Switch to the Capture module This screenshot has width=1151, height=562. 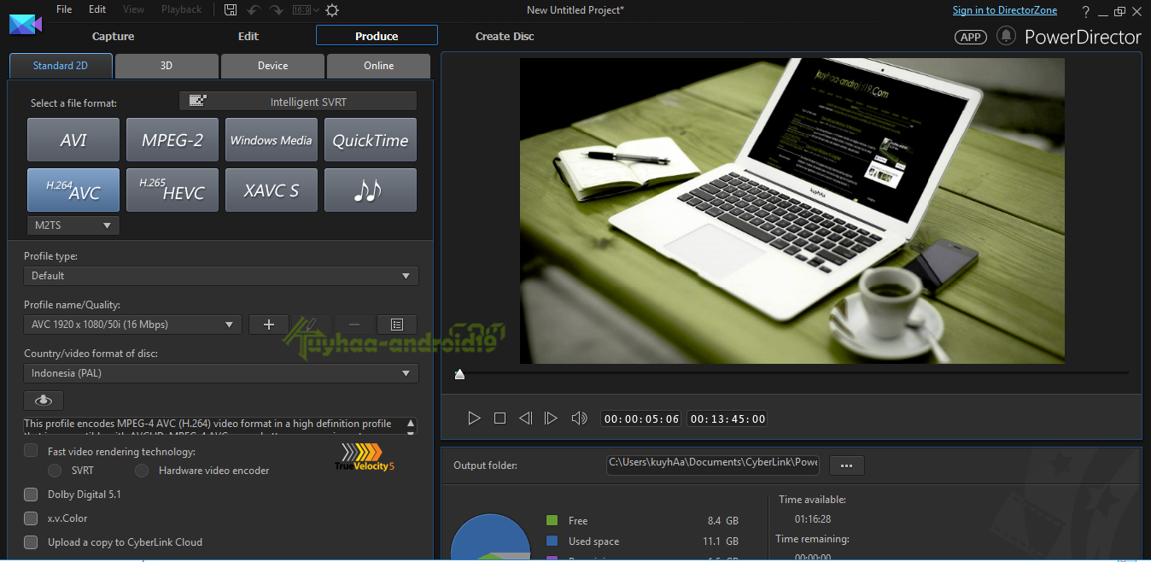(x=114, y=36)
